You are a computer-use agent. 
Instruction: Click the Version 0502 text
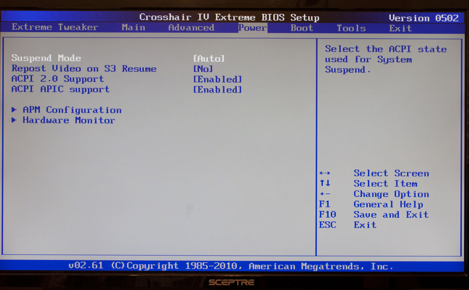coord(424,18)
